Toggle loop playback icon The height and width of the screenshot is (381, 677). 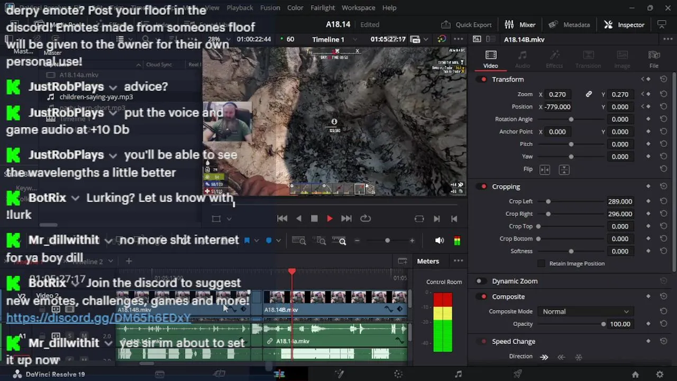click(365, 219)
